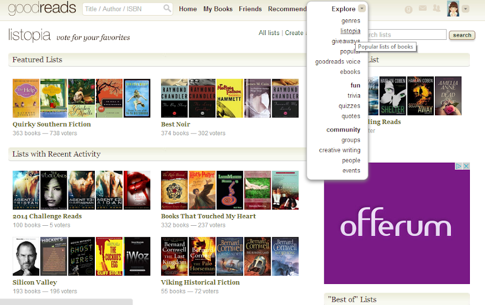
Task: Focus the search lists input field
Action: point(407,34)
